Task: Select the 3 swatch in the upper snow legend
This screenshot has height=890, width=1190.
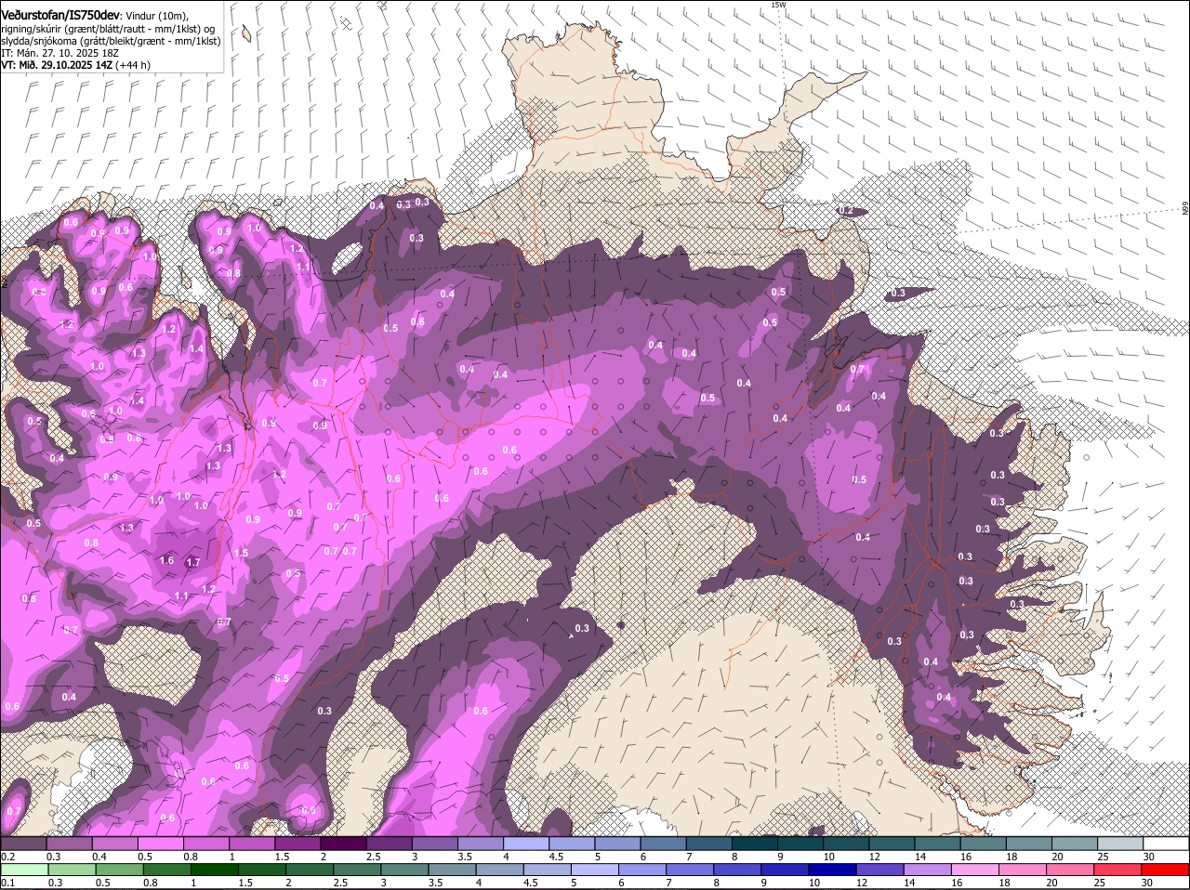Action: pos(434,844)
